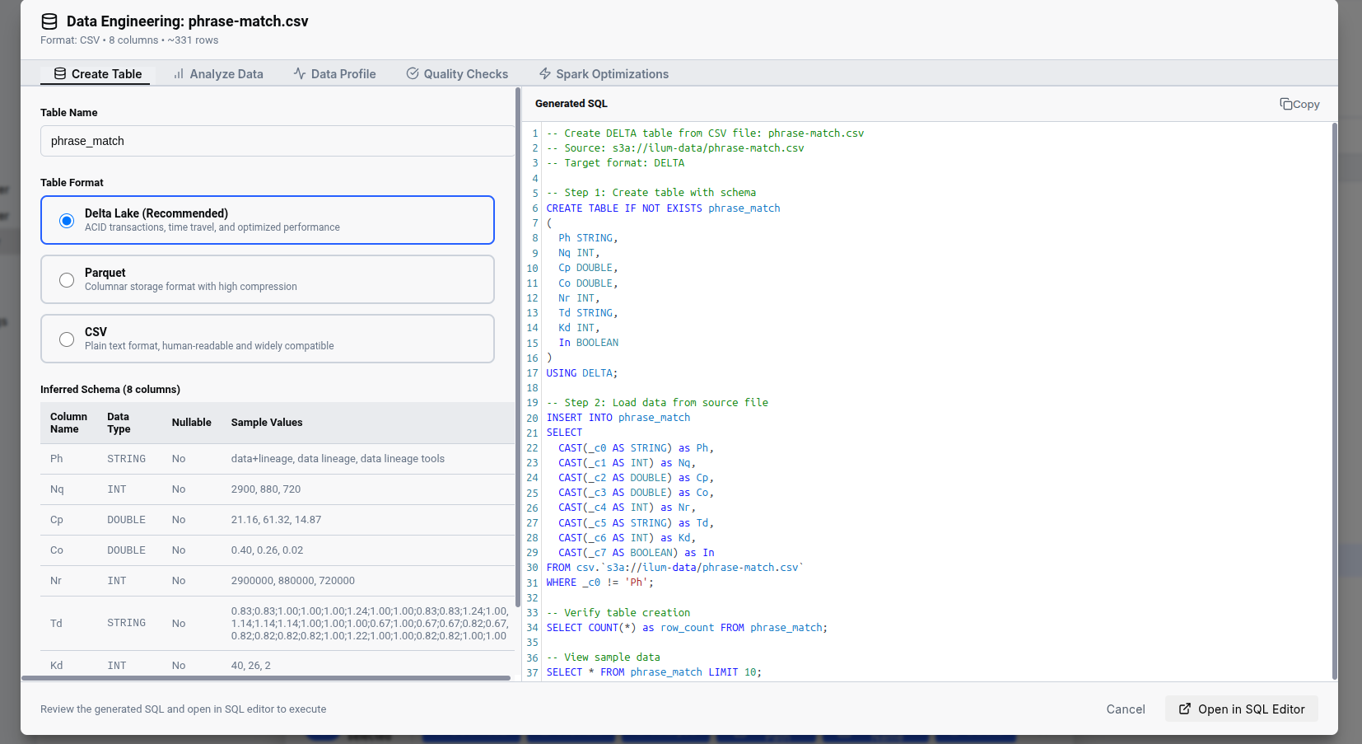Click the check-circle icon on Quality Checks
Image resolution: width=1362 pixels, height=744 pixels.
coord(412,73)
